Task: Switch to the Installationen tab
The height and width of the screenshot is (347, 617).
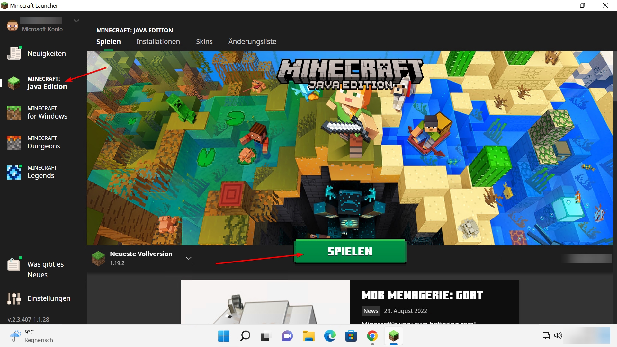Action: tap(158, 41)
